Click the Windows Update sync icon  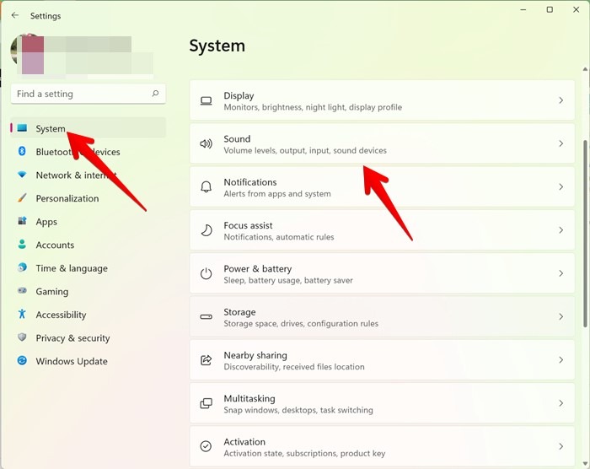[22, 360]
